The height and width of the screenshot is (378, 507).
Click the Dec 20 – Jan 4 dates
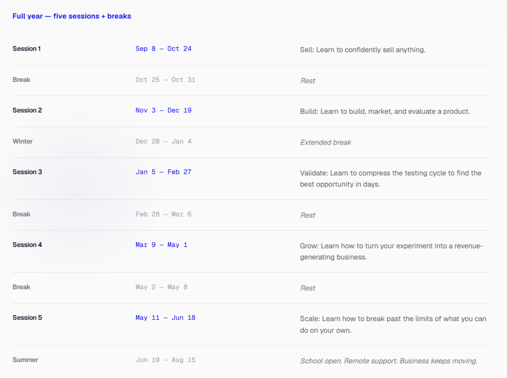(x=163, y=141)
